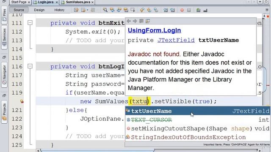Click Javadoc popup forward arrow
Screen dimensions: 271x152
[135, 21]
